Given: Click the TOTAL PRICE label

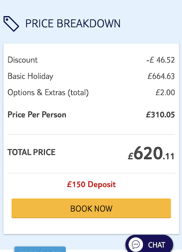Looking at the screenshot, I should click(31, 152).
